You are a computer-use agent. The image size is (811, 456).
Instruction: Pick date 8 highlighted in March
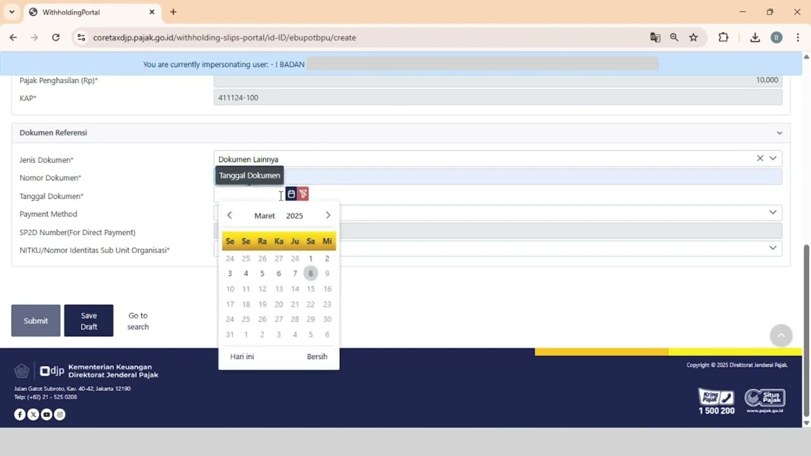click(310, 274)
